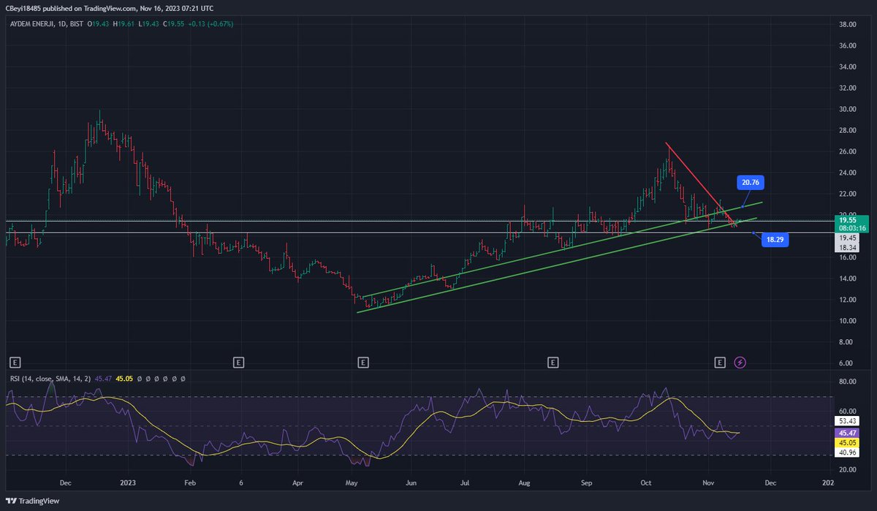The width and height of the screenshot is (877, 511).
Task: Click the 26.00 price scale label
Action: click(x=847, y=151)
